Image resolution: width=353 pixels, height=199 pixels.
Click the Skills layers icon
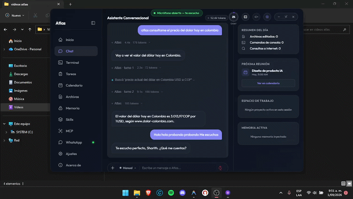click(60, 119)
